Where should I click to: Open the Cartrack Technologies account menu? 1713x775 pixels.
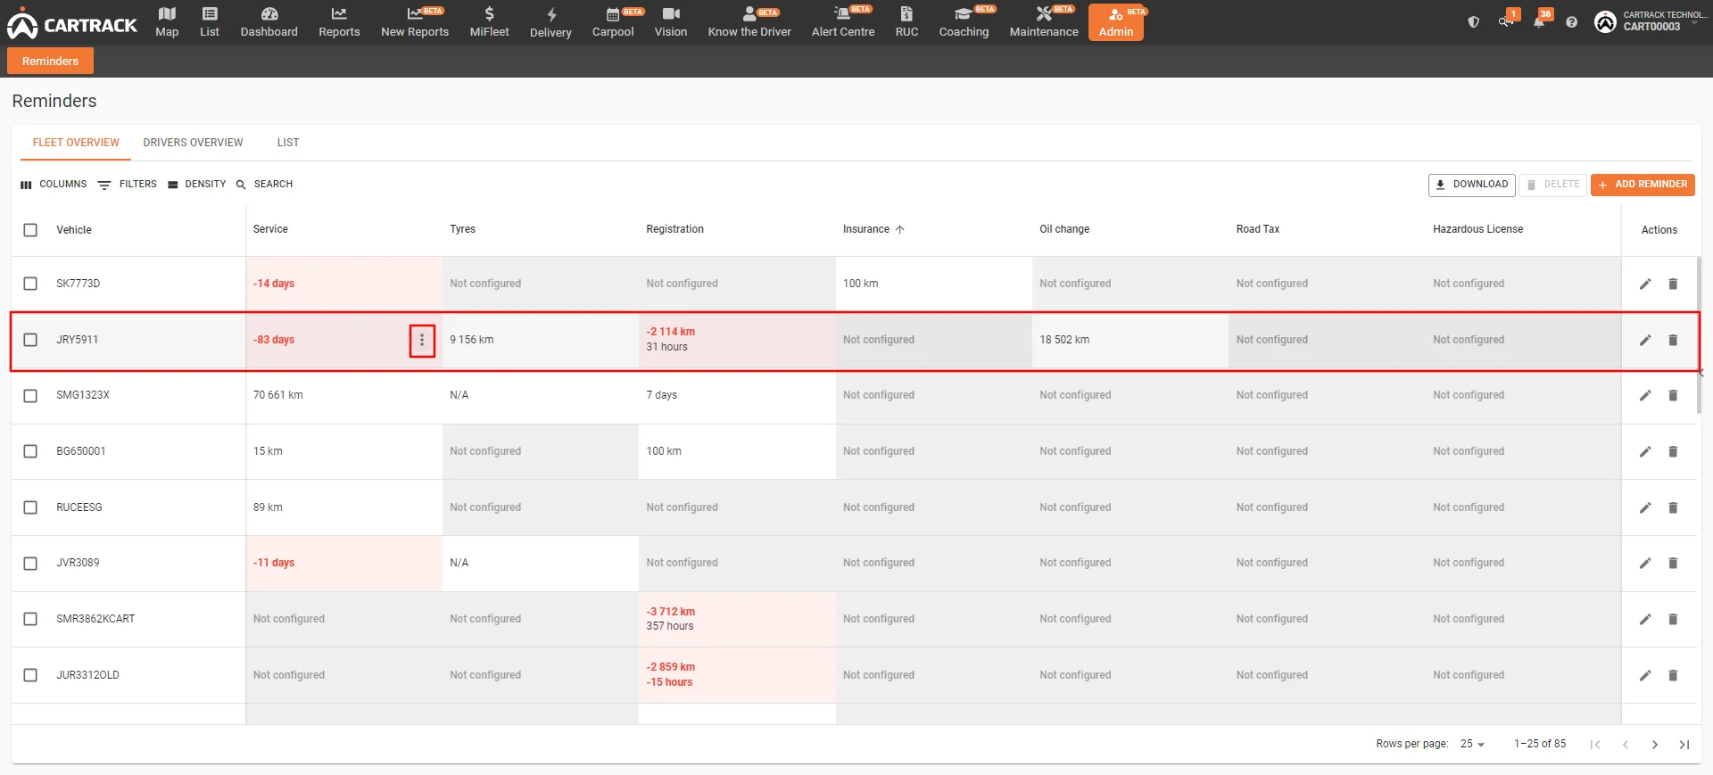(x=1651, y=22)
